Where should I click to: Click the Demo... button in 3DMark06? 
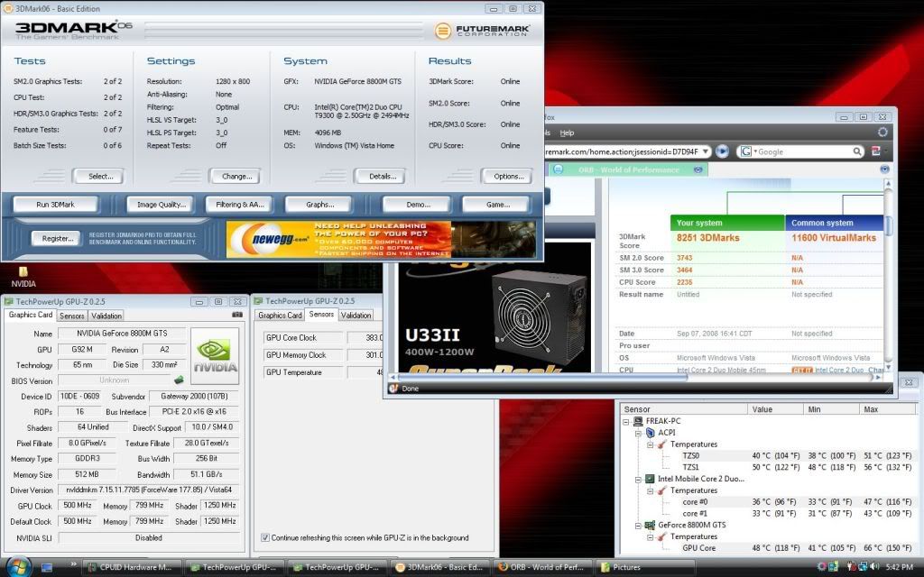(x=418, y=205)
